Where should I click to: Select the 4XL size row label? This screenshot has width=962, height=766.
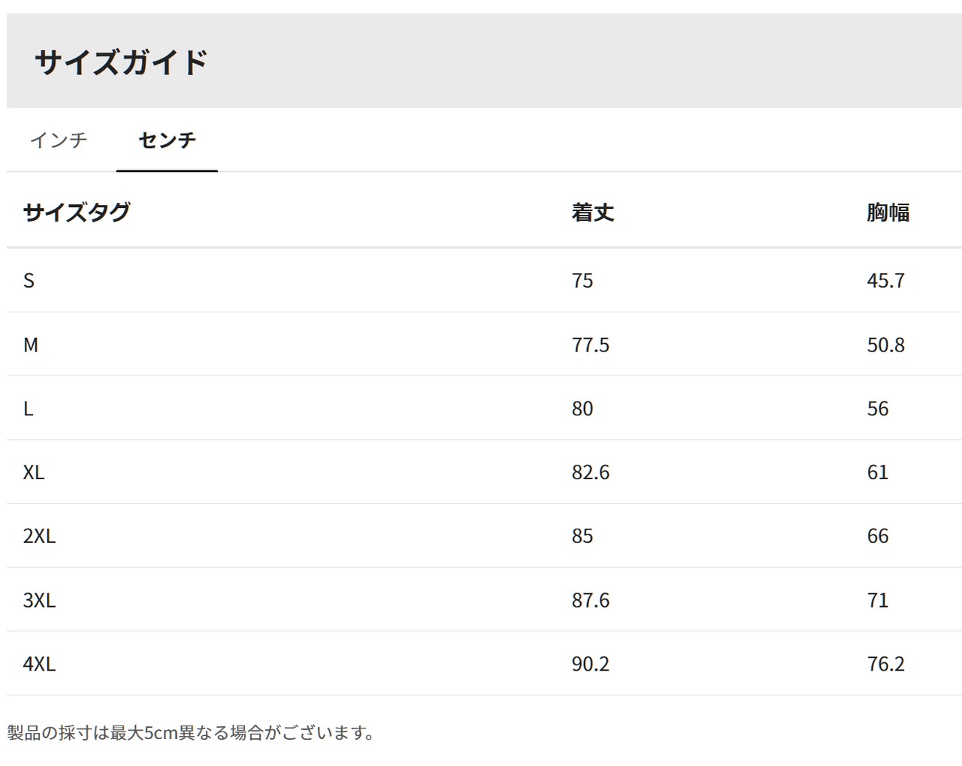pos(39,665)
